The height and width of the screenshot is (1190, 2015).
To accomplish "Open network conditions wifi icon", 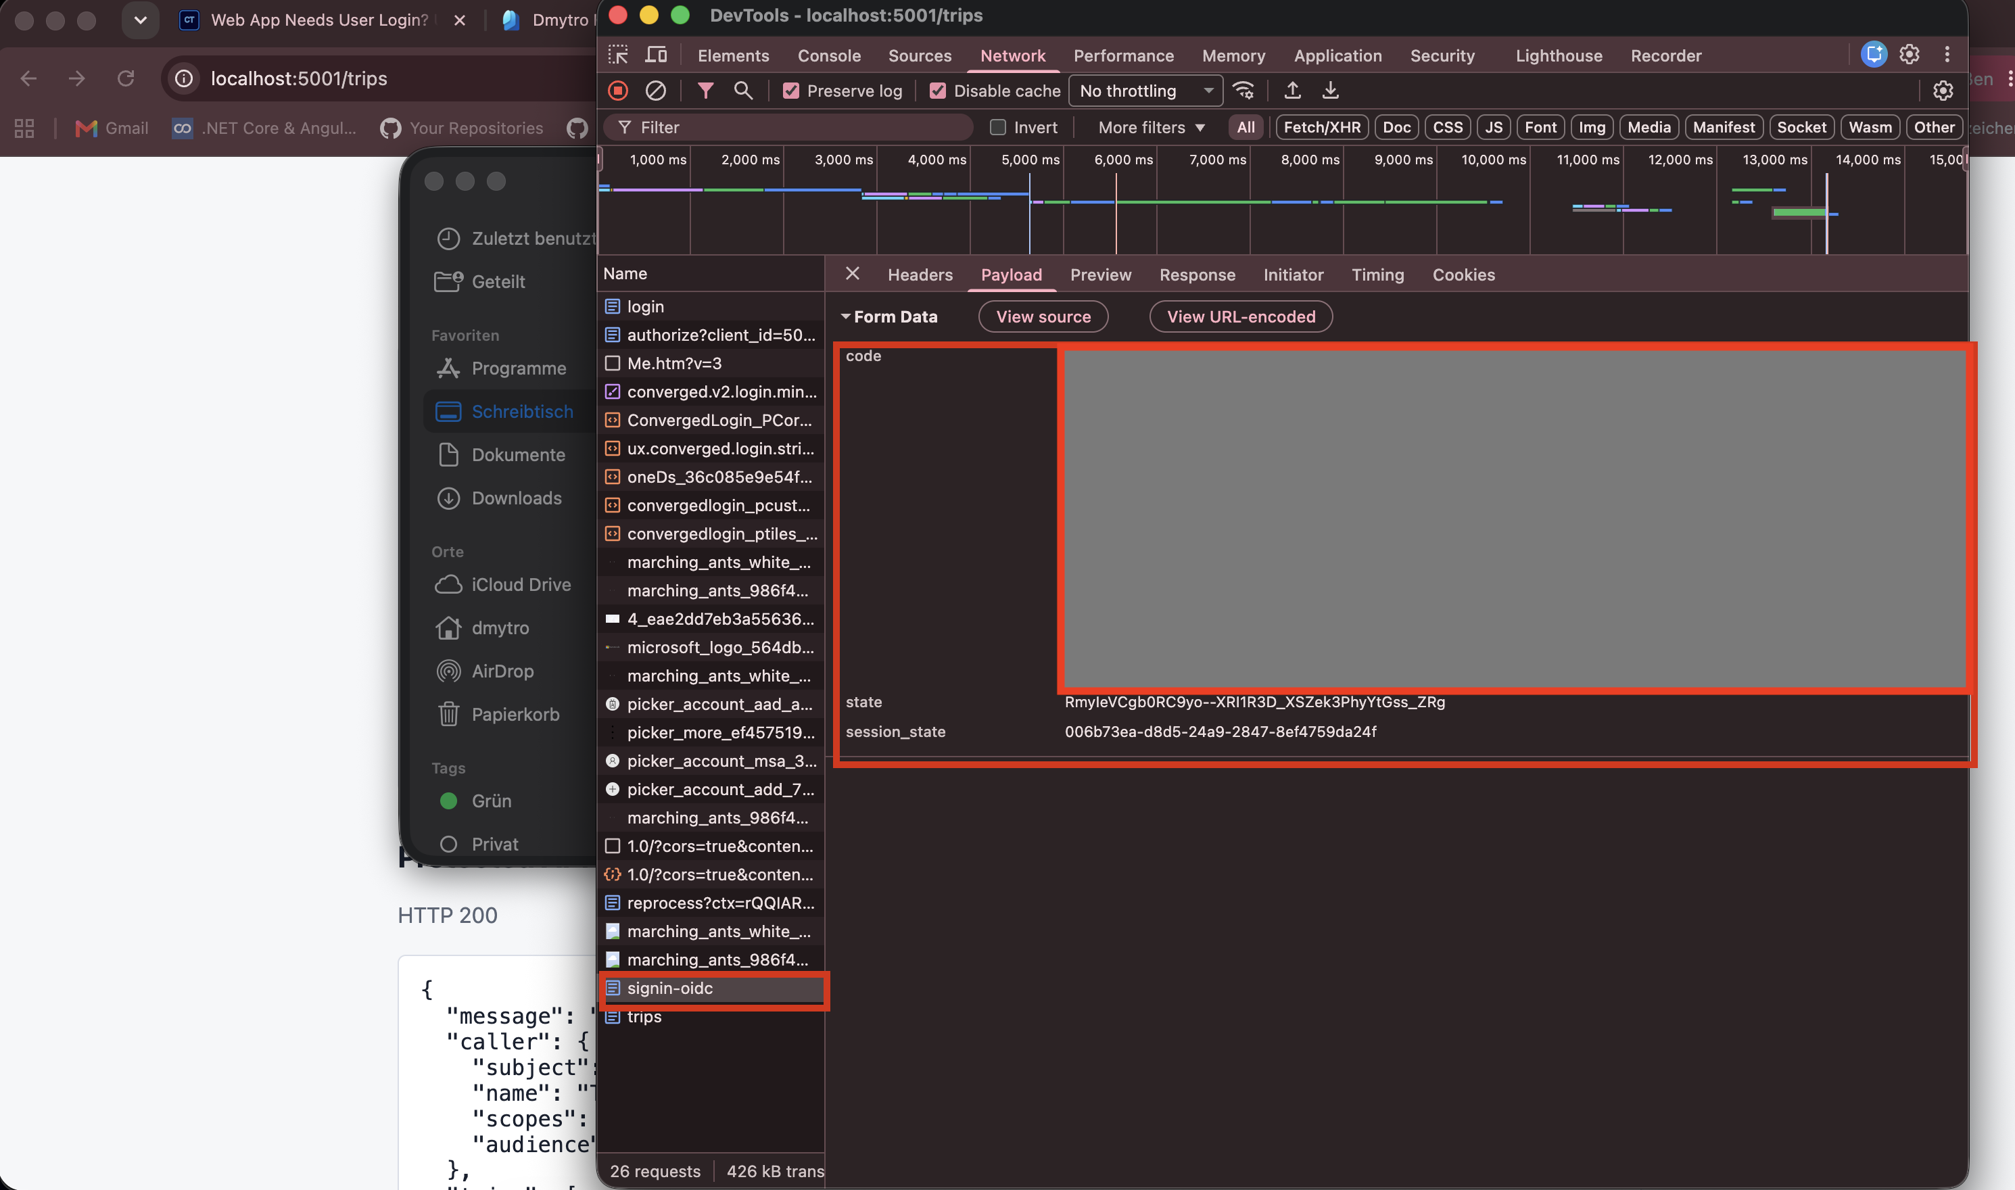I will pyautogui.click(x=1243, y=91).
